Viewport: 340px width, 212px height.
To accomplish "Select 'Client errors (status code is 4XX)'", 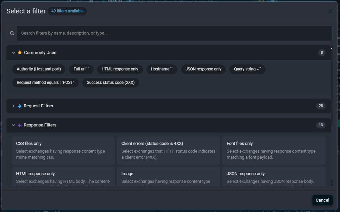I will (168, 150).
